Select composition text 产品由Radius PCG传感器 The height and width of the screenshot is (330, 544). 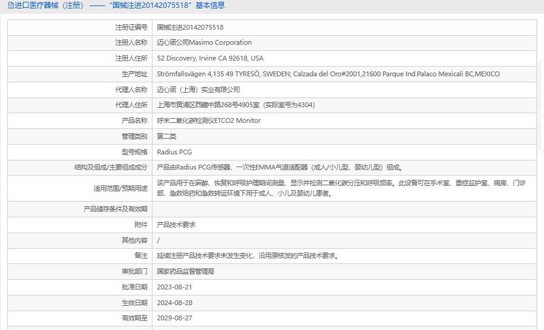280,167
